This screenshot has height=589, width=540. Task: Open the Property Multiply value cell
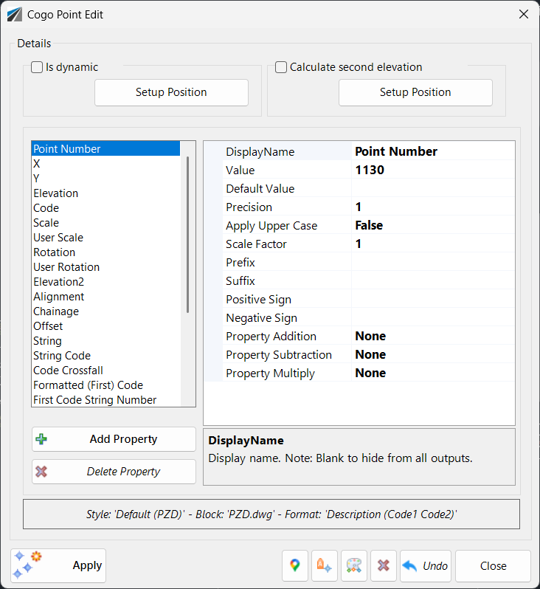point(432,373)
